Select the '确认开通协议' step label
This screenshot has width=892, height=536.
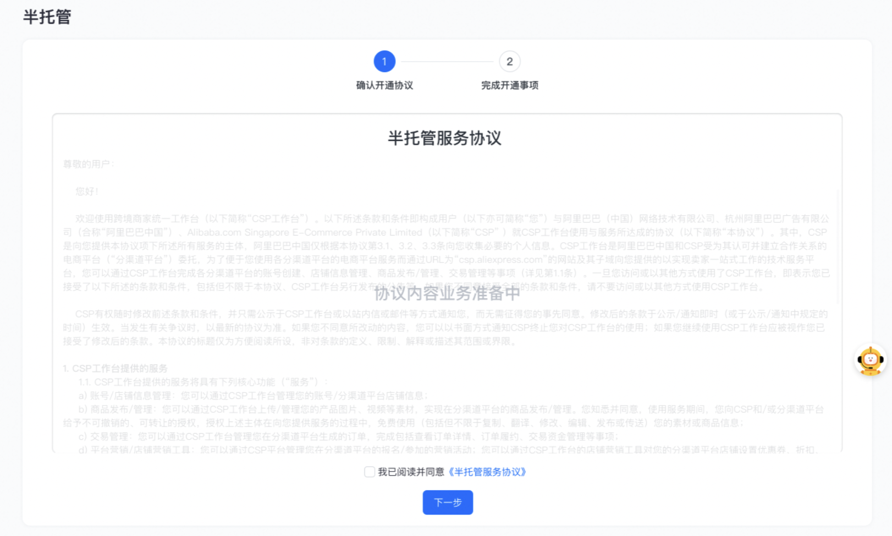(x=384, y=85)
